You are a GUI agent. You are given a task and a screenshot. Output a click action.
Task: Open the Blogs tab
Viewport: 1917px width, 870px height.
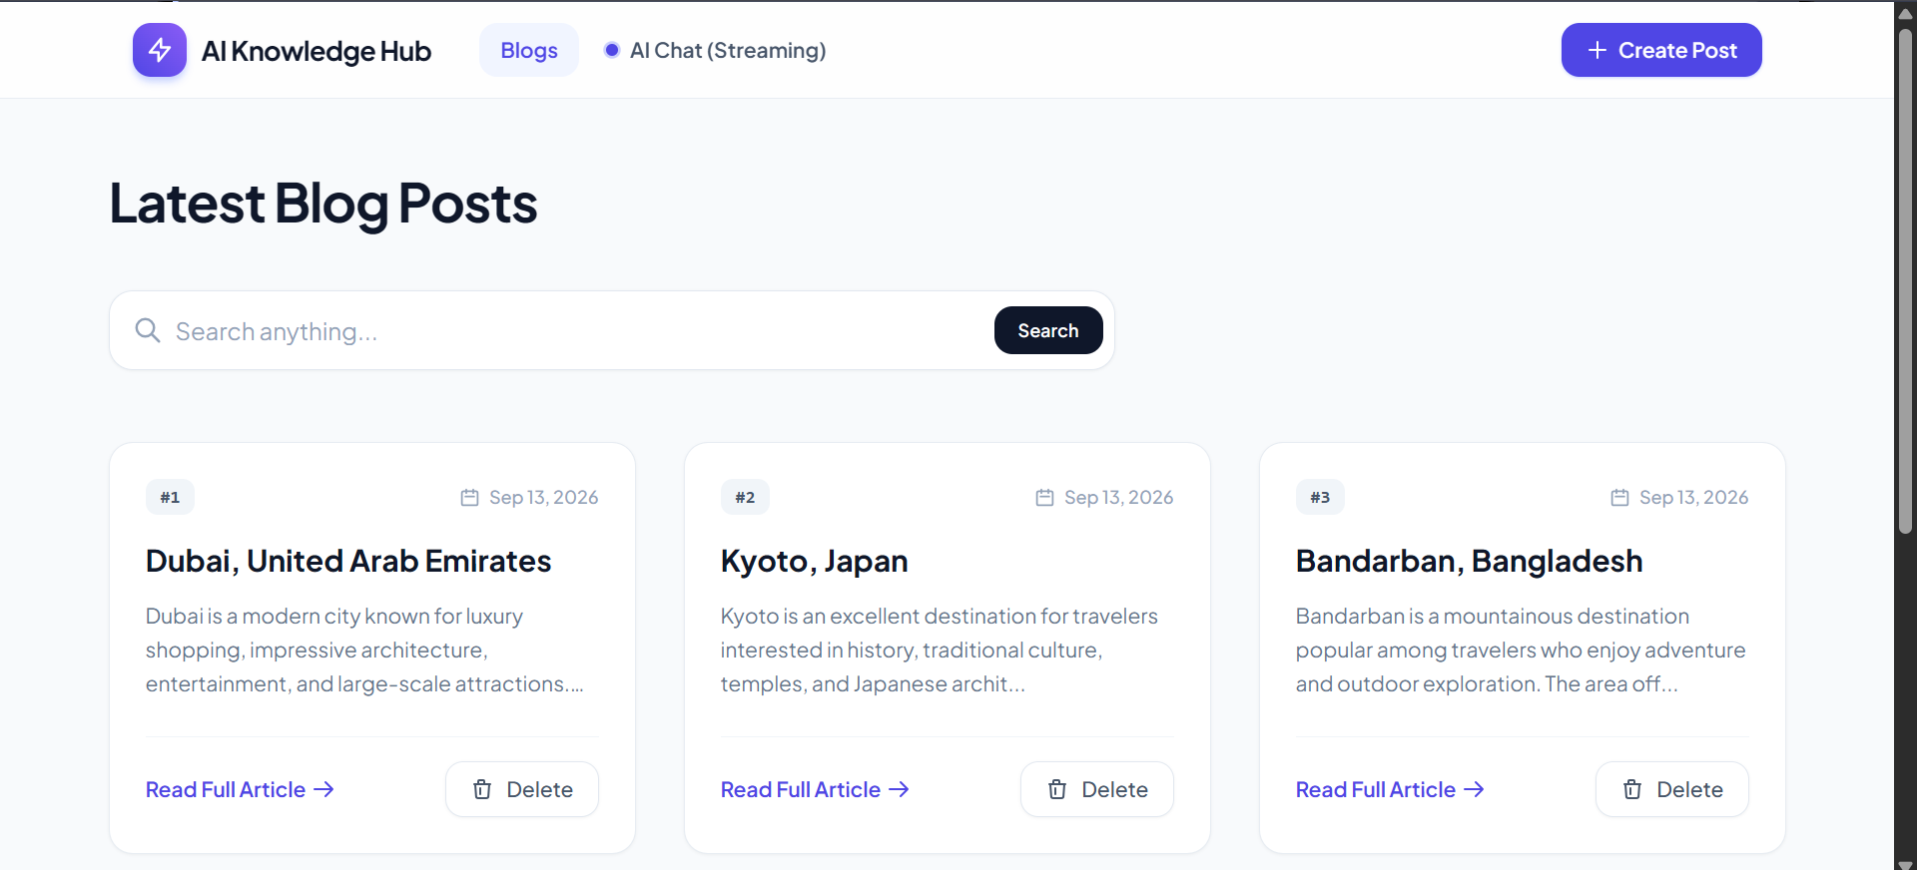point(529,50)
